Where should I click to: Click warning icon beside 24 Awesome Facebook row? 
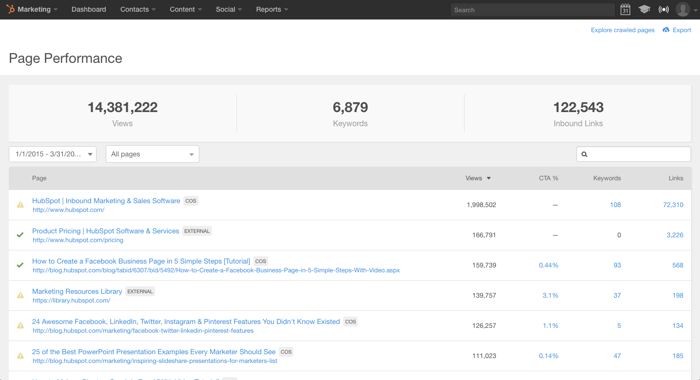pos(20,325)
